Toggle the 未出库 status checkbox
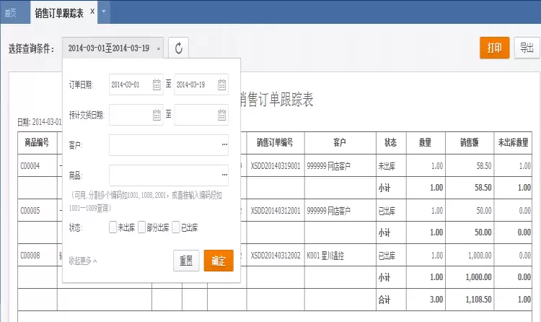541x322 pixels. click(113, 227)
